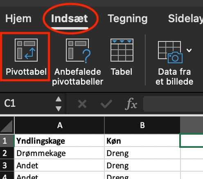The width and height of the screenshot is (203, 179).
Task: Select column B header
Action: point(142,125)
